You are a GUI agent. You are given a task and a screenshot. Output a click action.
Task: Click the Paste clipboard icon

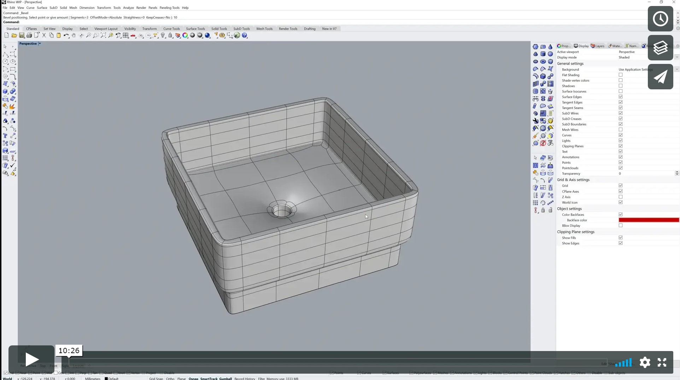pyautogui.click(x=59, y=35)
